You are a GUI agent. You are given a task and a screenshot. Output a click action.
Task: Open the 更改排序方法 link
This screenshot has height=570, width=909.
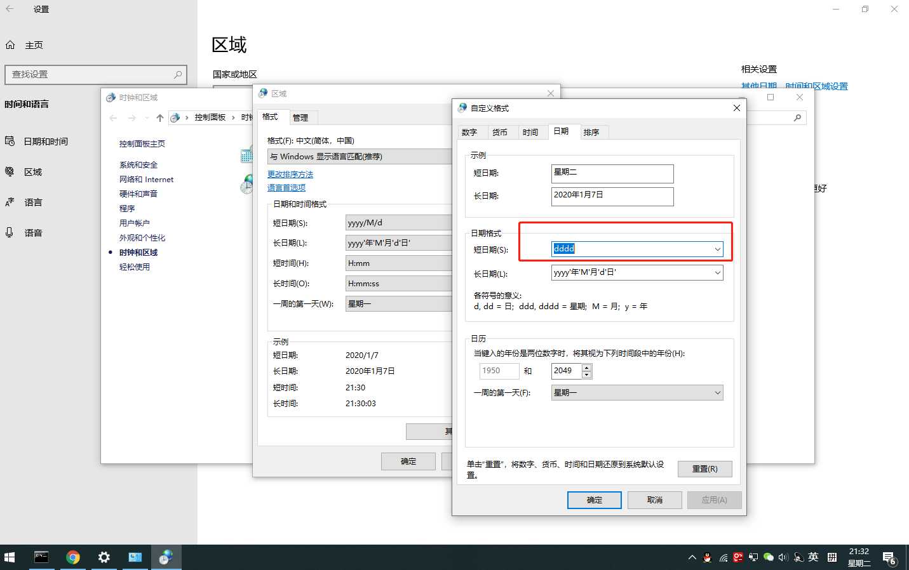pyautogui.click(x=290, y=175)
